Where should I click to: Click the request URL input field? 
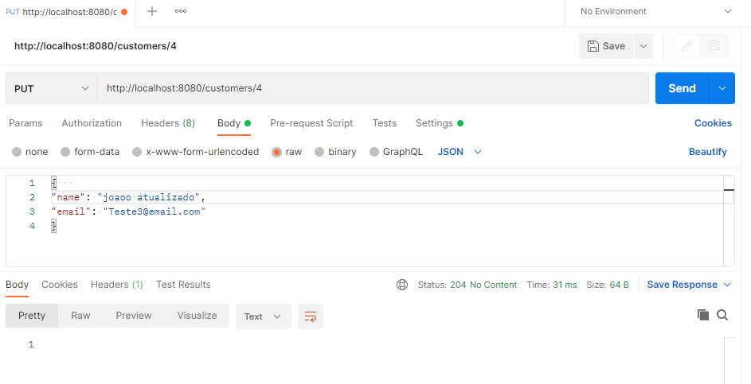(373, 88)
